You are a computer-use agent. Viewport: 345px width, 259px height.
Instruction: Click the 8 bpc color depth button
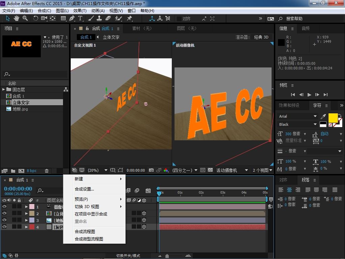point(32,171)
